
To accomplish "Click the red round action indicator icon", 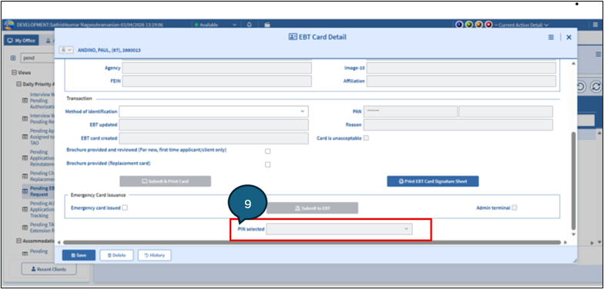I will (488, 25).
